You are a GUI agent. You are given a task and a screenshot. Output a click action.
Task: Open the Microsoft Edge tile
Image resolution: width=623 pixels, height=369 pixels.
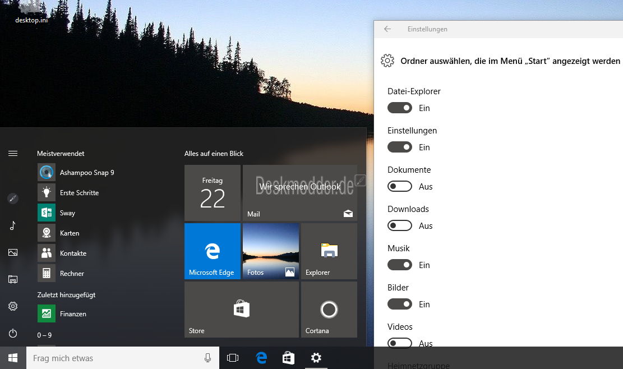pos(213,251)
